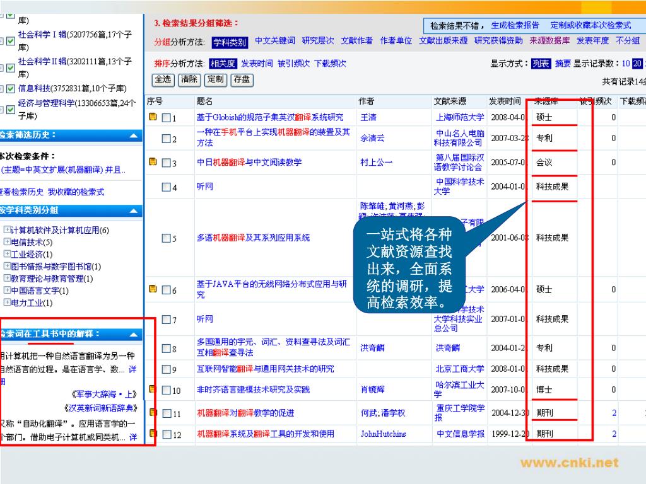Image resolution: width=646 pixels, height=484 pixels.
Task: Expand the 计算机软件及计算机应用 tree node
Action: (x=7, y=230)
